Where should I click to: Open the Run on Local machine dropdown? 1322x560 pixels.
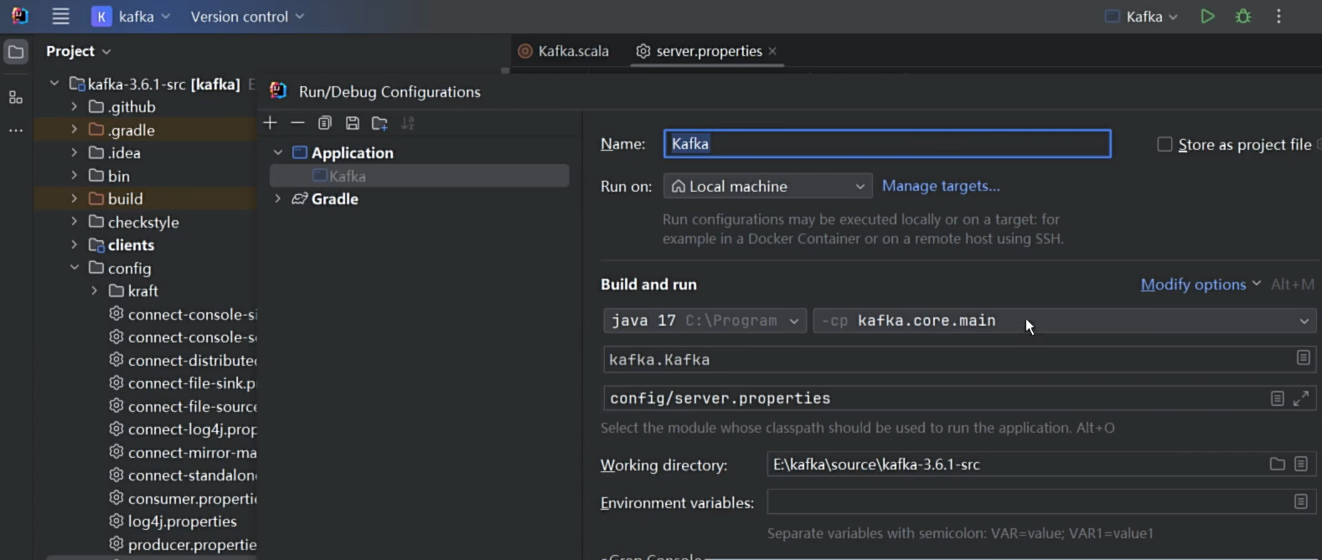pos(767,186)
